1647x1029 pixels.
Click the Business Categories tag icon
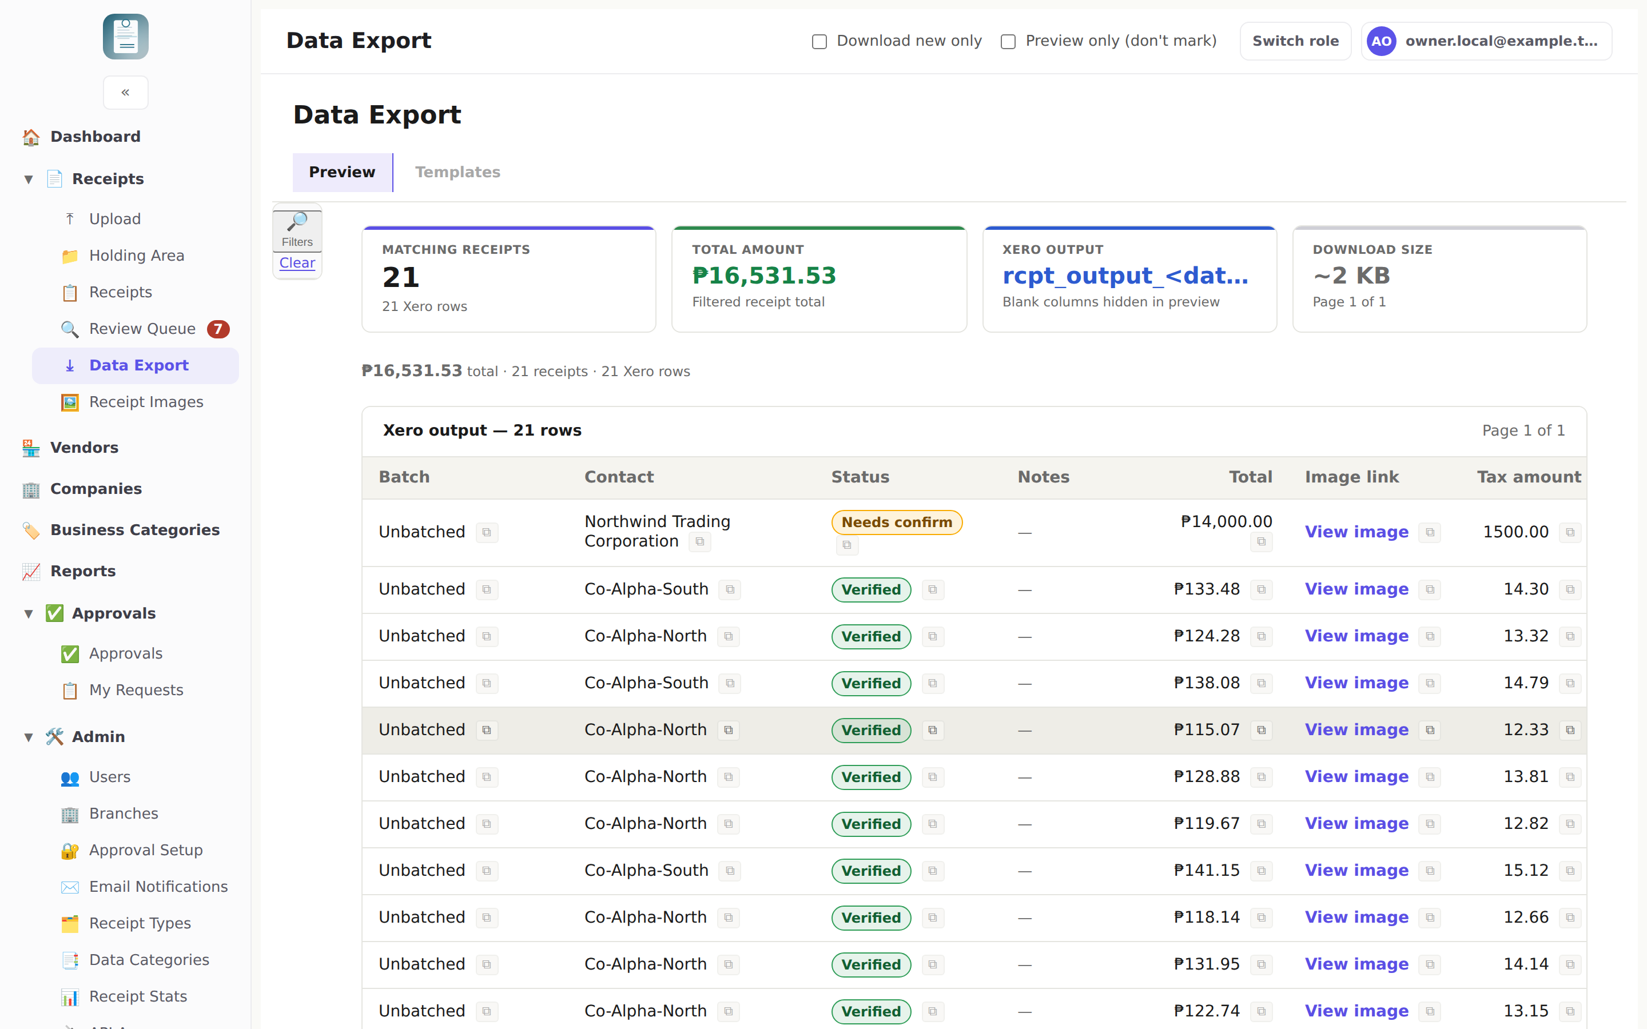click(x=31, y=530)
